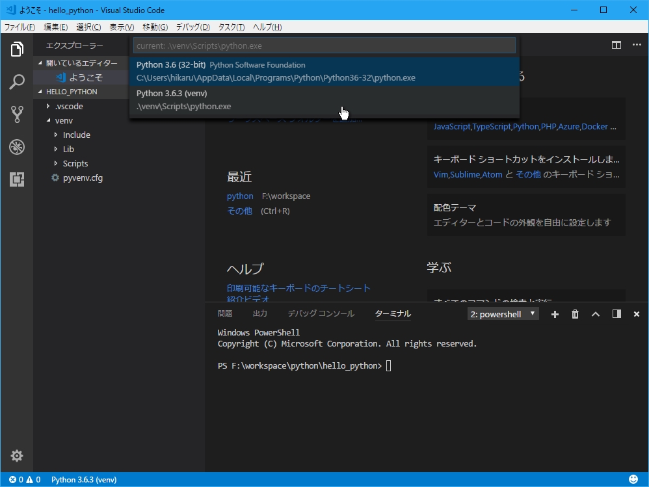The width and height of the screenshot is (649, 487).
Task: Open the color theme (配色テーマ) card
Action: (526, 215)
